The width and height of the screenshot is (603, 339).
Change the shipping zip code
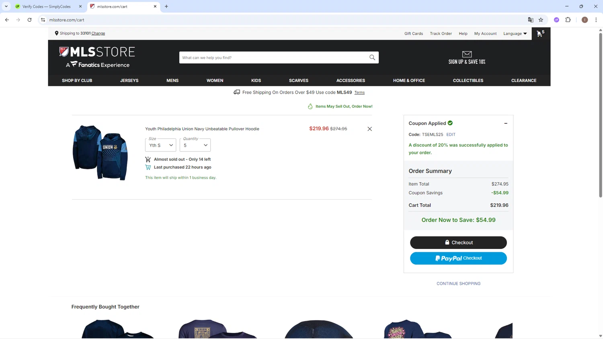98,33
